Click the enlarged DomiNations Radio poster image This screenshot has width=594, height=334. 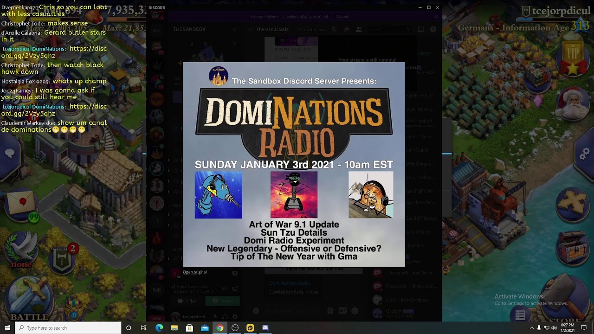(x=294, y=165)
